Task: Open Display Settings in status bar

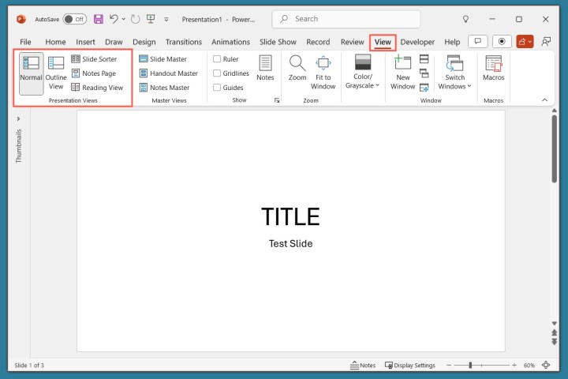Action: [409, 366]
